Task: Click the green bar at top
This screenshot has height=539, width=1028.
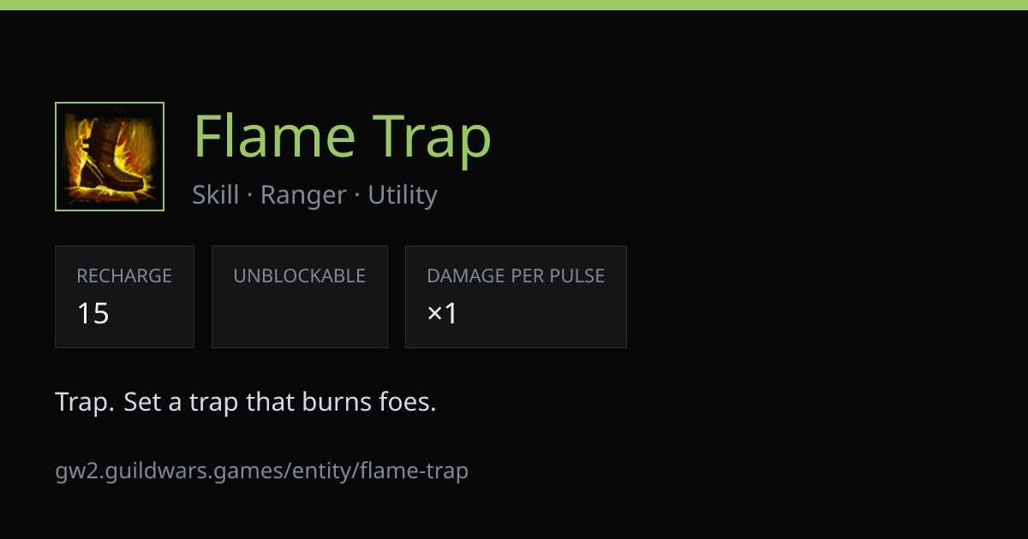Action: pos(514,5)
